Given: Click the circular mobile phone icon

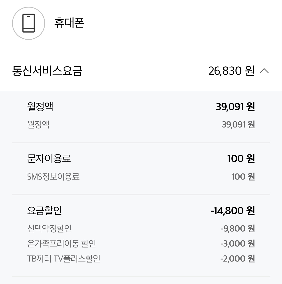Looking at the screenshot, I should point(29,23).
